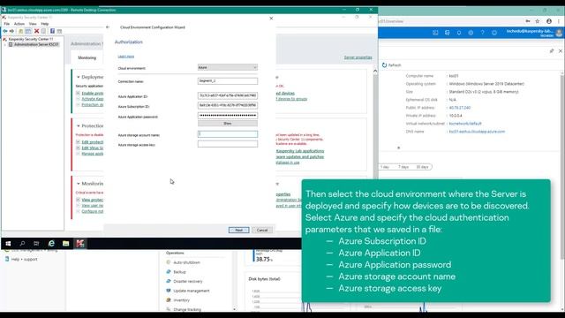The width and height of the screenshot is (565, 318).
Task: Click Kaspersky Security Center taskbar icon
Action: click(x=80, y=244)
